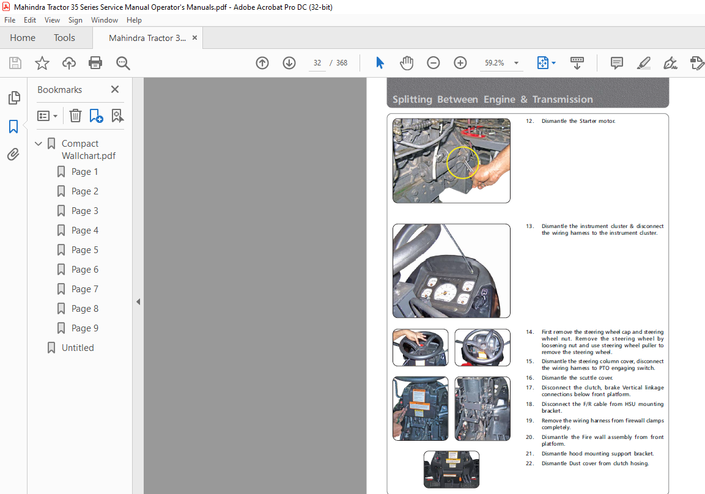Jump to Page 4 bookmark

84,230
